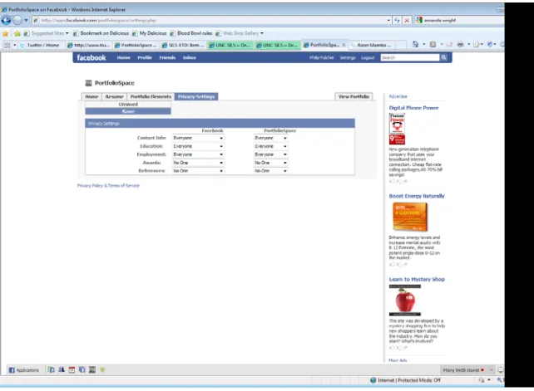This screenshot has width=534, height=391.
Task: Click the Digital Phone Power ad title
Action: (x=413, y=108)
